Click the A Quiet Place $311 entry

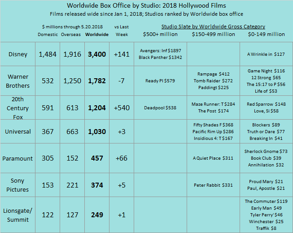[213, 158]
